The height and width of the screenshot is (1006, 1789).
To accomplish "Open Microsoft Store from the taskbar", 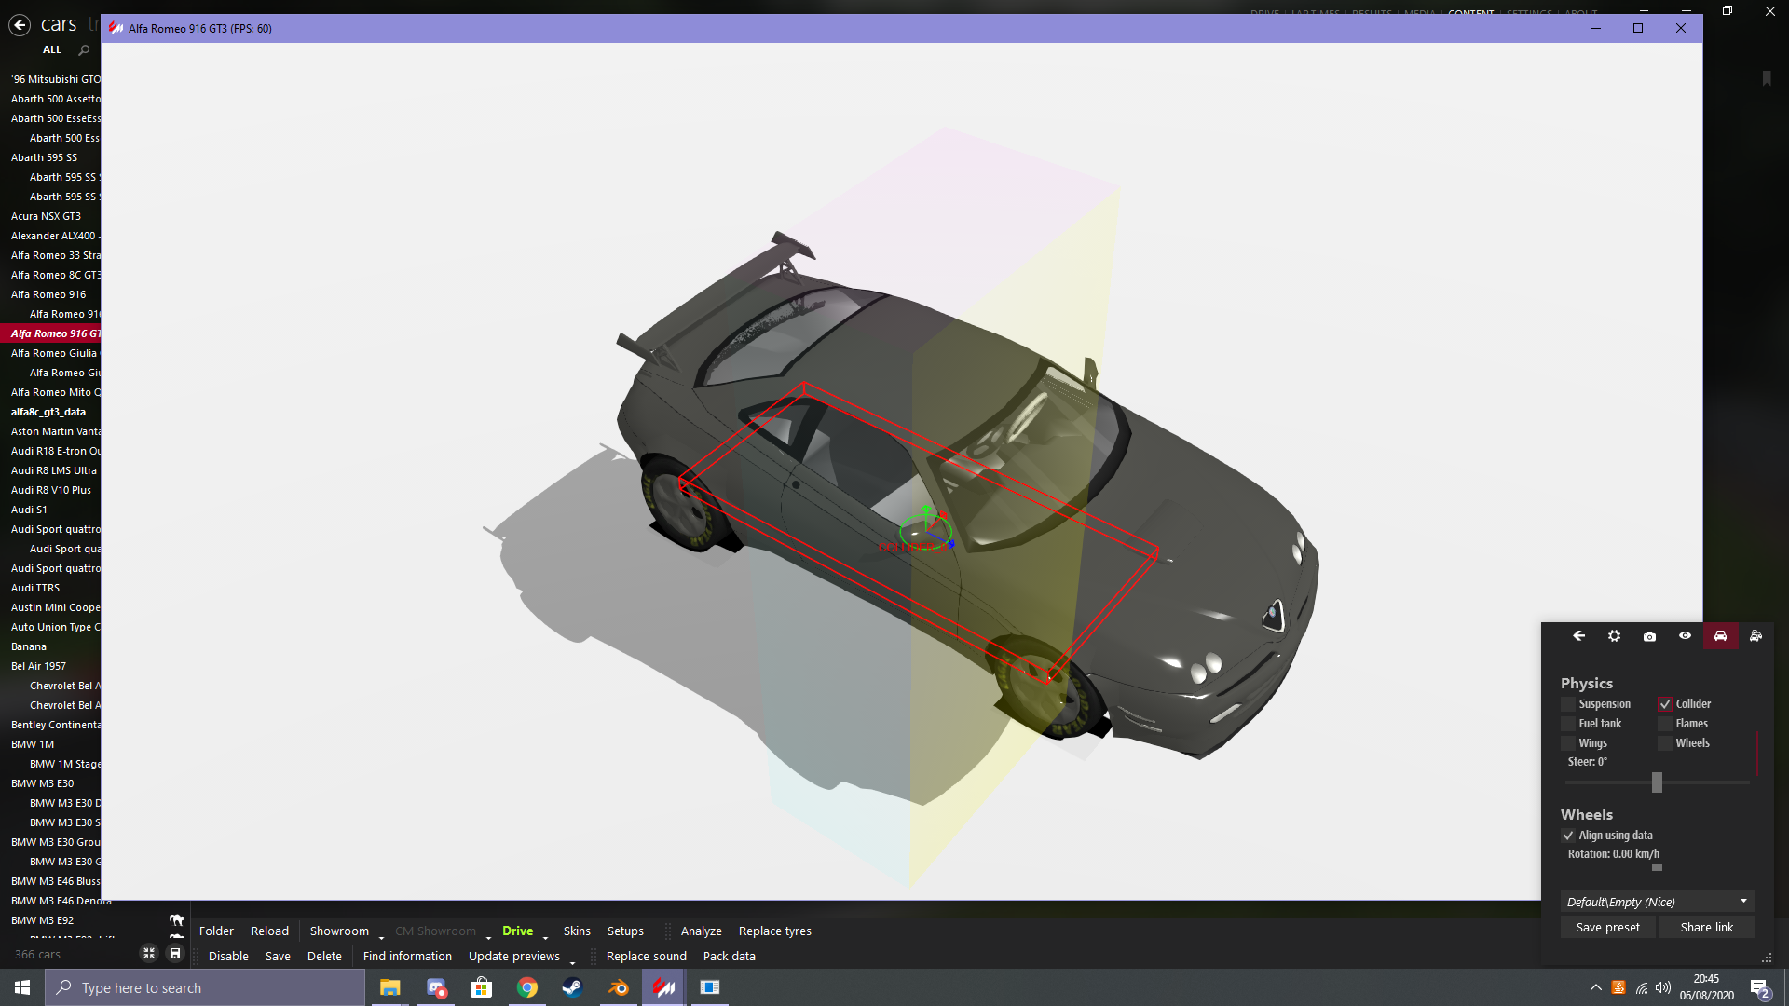I will 481,987.
